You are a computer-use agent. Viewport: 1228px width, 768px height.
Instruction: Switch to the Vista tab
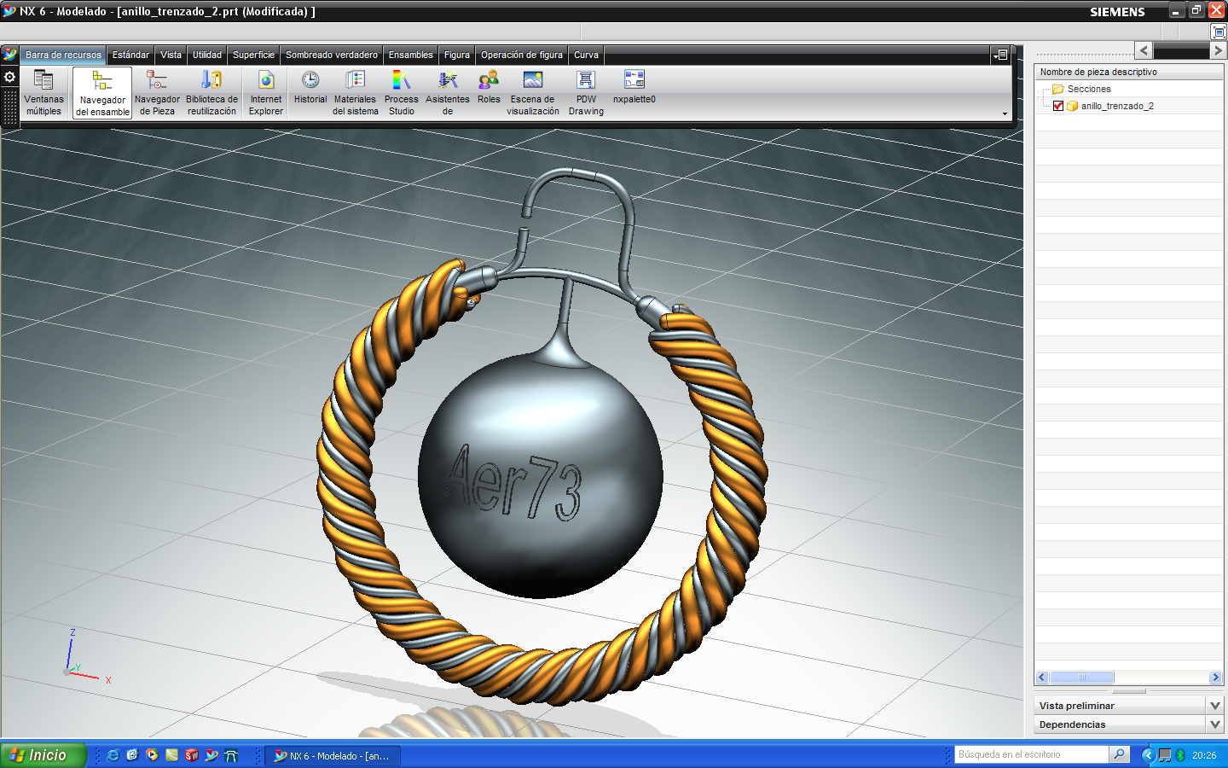click(171, 55)
